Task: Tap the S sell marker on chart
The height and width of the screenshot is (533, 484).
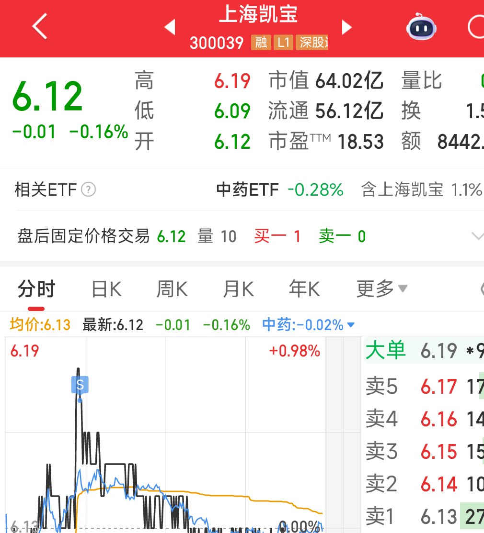Action: click(x=80, y=385)
